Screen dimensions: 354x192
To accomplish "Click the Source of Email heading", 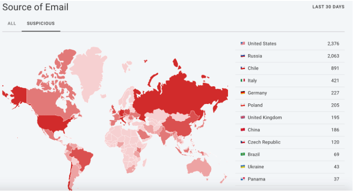I will pos(35,7).
